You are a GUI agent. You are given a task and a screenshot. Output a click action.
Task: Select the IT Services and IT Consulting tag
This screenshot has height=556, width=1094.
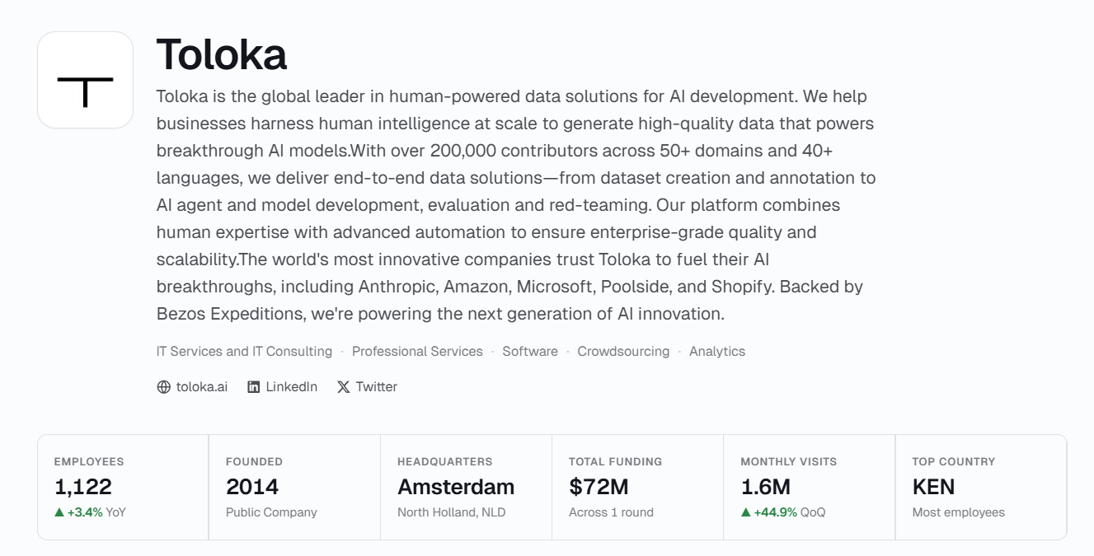tap(244, 351)
